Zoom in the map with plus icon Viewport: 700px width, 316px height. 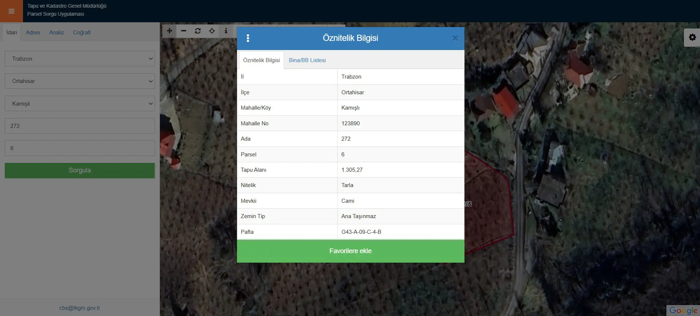[x=169, y=31]
